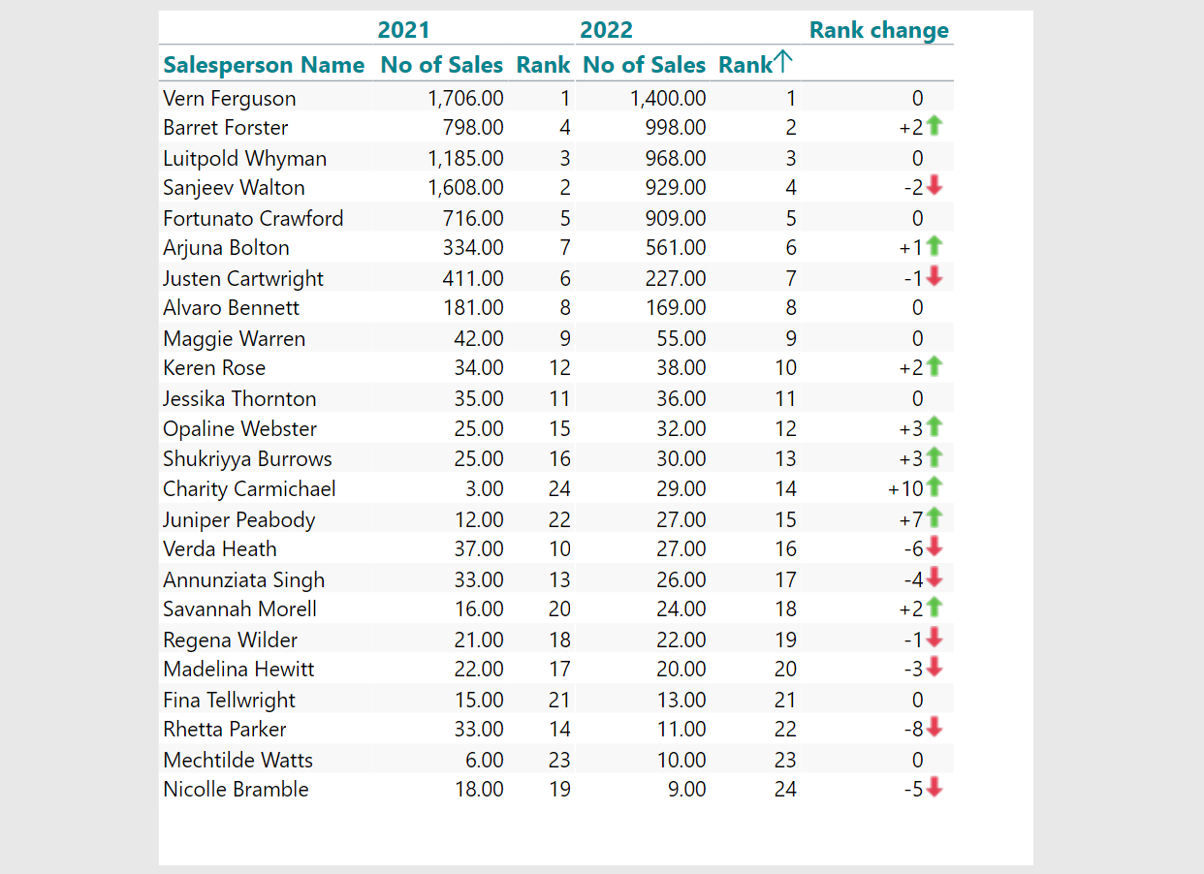Click the 3.00 sales value
This screenshot has height=874, width=1204.
(x=484, y=488)
